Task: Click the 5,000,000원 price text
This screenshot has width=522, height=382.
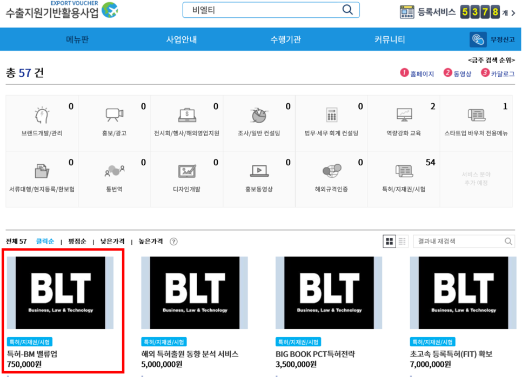Action: (x=162, y=364)
